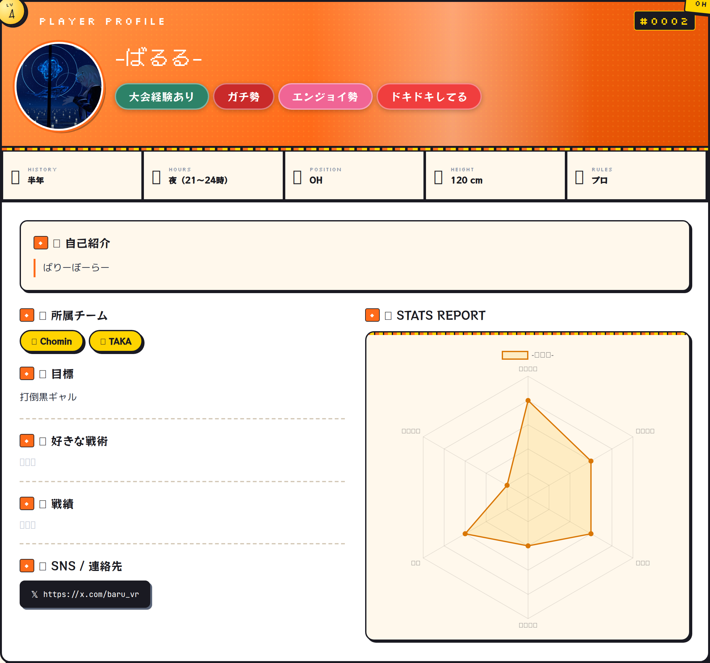The height and width of the screenshot is (663, 710).
Task: Open the TAKA team chip
Action: 116,341
